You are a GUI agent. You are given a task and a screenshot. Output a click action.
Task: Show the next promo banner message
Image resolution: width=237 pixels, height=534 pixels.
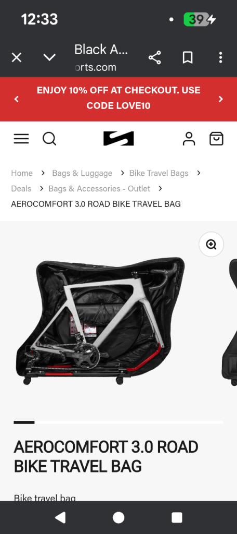tap(221, 99)
